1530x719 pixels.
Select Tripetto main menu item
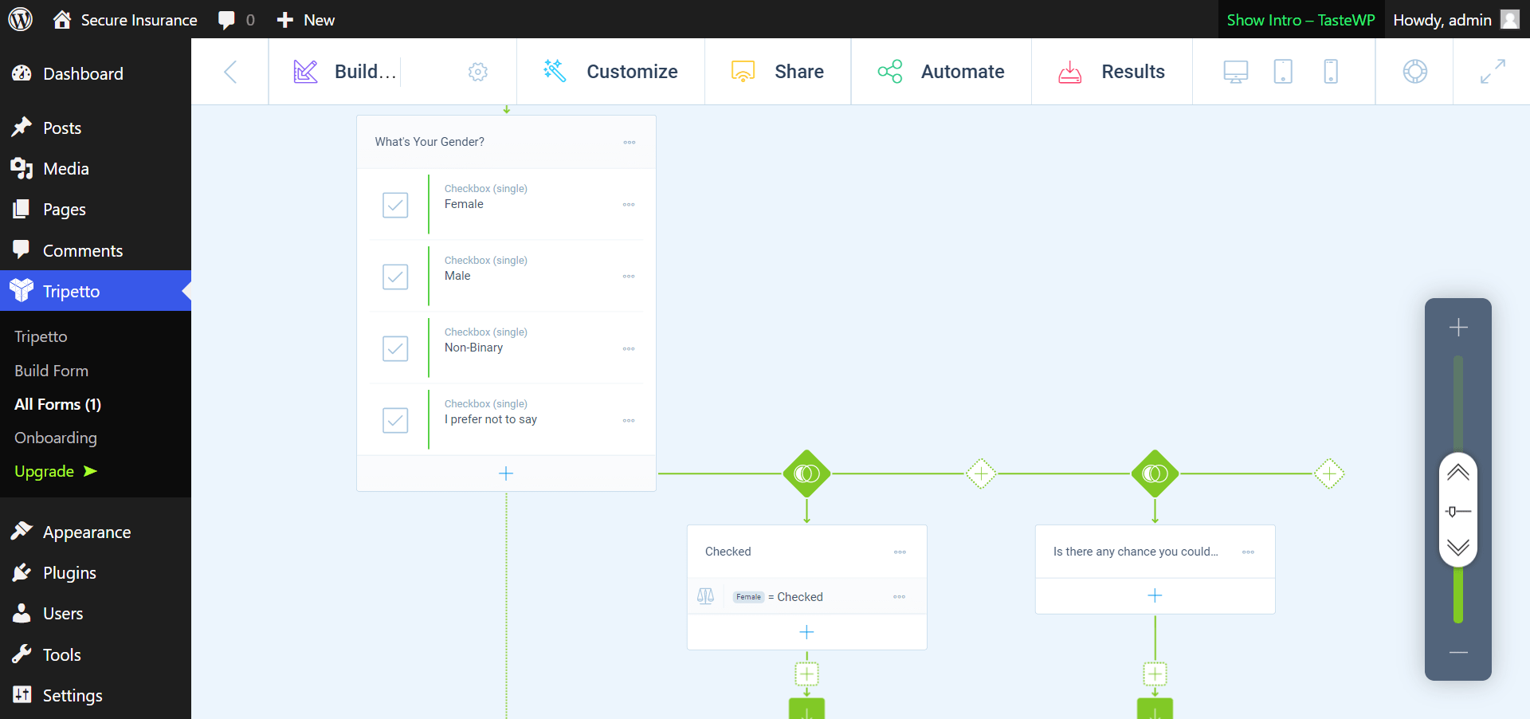pyautogui.click(x=96, y=291)
